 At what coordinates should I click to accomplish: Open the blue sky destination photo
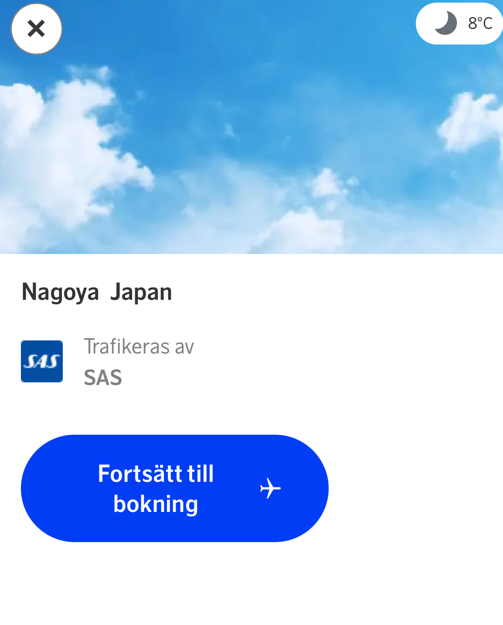pos(251,127)
